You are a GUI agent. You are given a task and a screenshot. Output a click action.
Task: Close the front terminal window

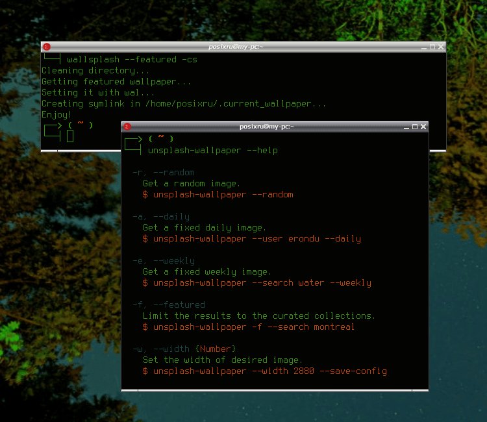pos(423,127)
